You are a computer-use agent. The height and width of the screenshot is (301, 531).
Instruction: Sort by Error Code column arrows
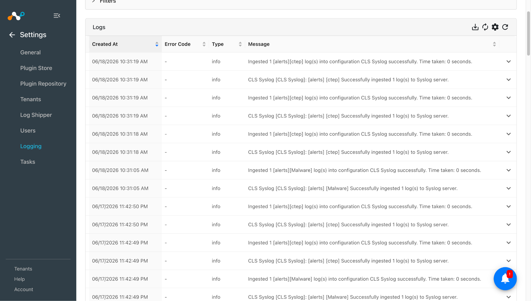[x=204, y=44]
